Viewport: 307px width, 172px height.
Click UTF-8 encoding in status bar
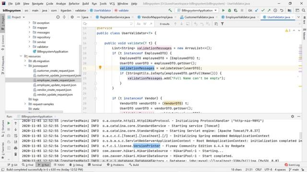click(268, 170)
